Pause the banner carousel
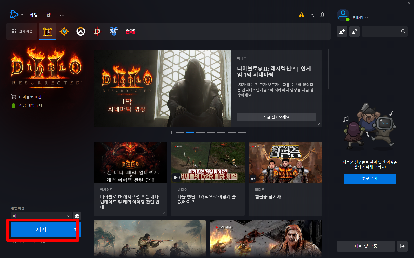The image size is (414, 258). click(171, 132)
